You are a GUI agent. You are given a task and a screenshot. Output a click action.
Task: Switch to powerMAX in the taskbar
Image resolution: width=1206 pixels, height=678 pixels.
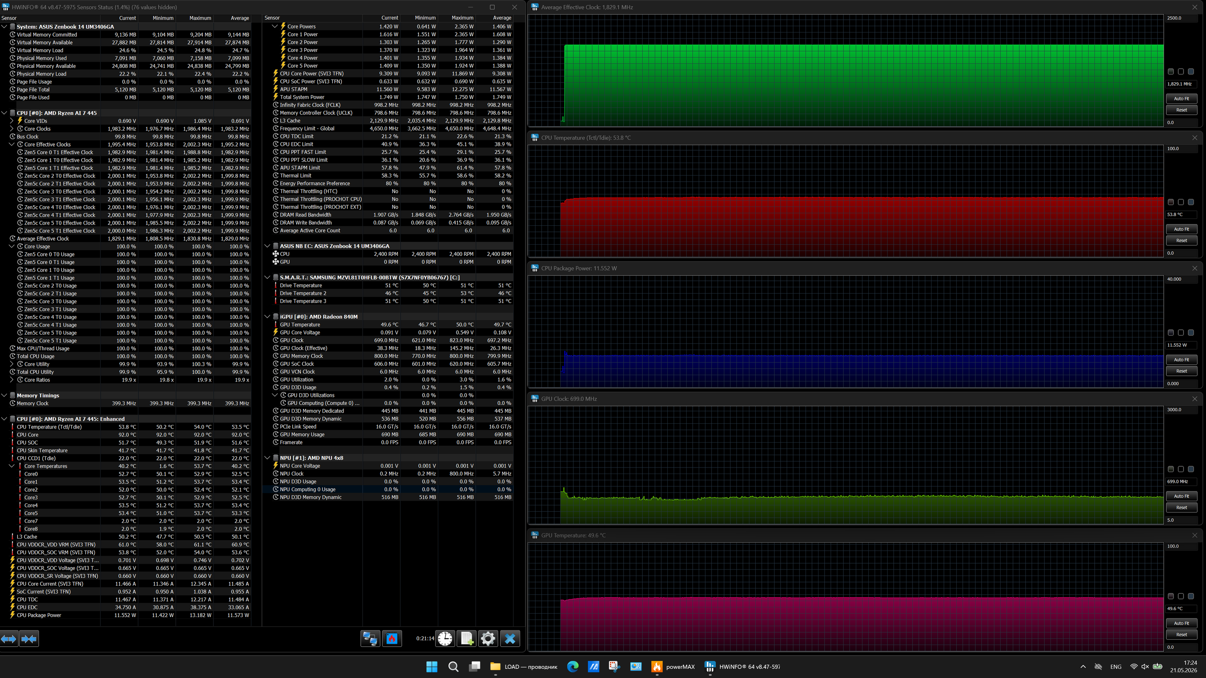click(673, 667)
